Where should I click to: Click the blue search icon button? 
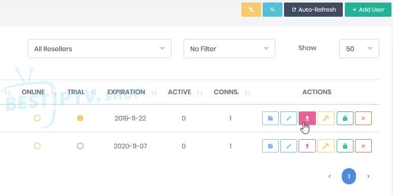(x=272, y=10)
